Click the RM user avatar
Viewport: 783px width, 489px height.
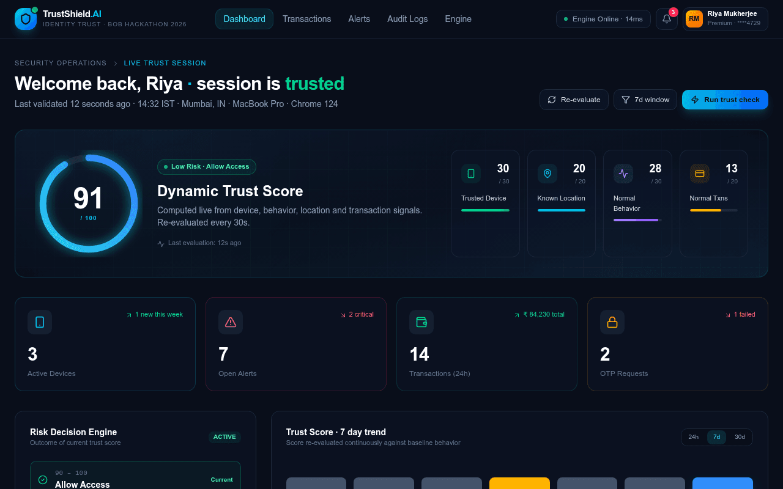pyautogui.click(x=694, y=19)
